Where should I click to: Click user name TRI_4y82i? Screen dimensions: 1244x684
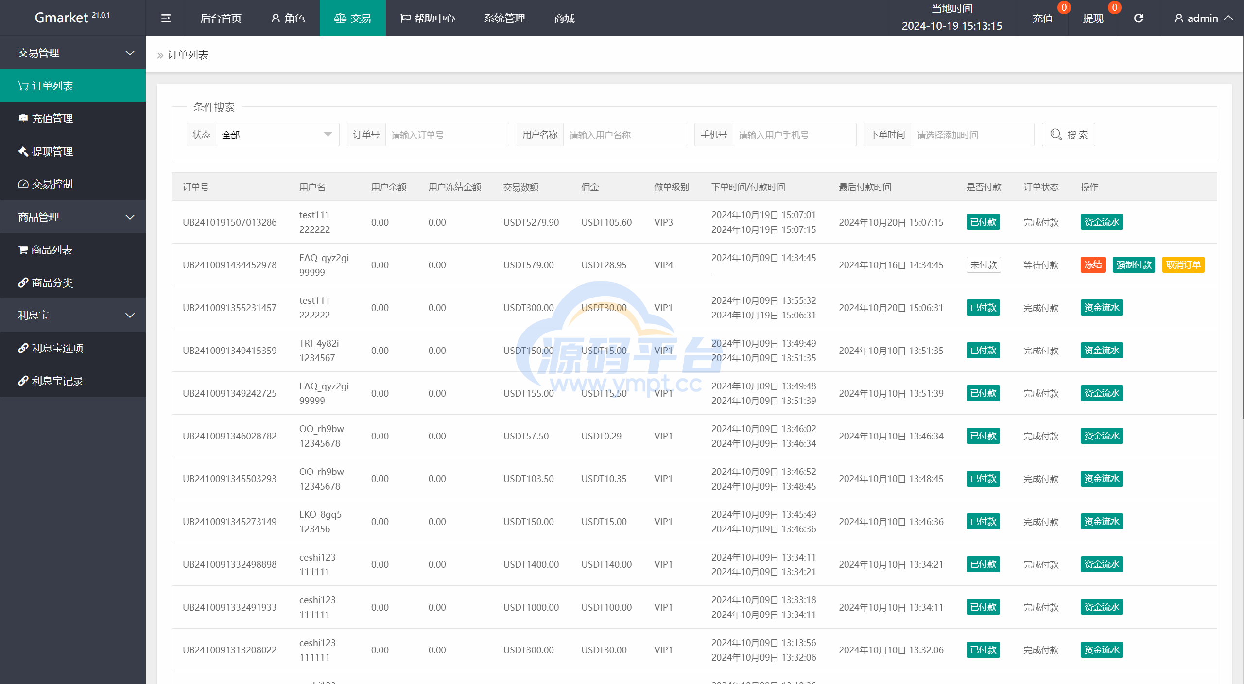319,343
